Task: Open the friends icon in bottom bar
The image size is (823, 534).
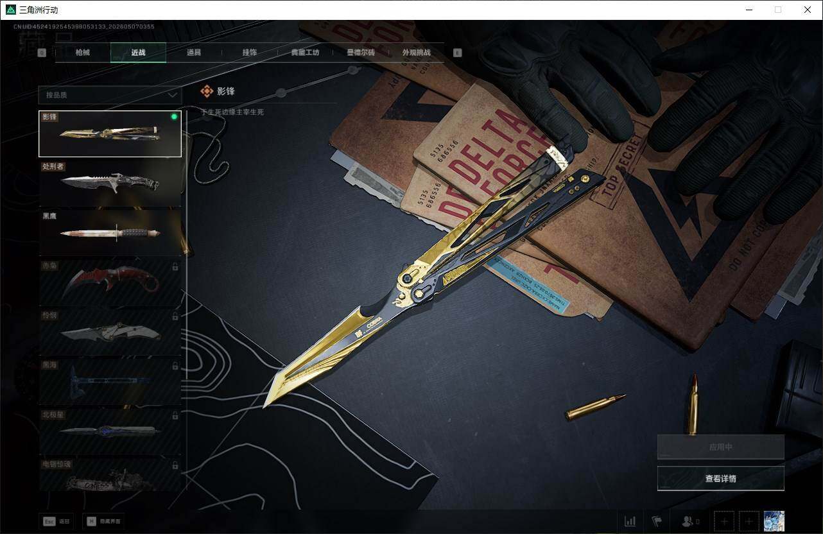Action: click(x=691, y=521)
